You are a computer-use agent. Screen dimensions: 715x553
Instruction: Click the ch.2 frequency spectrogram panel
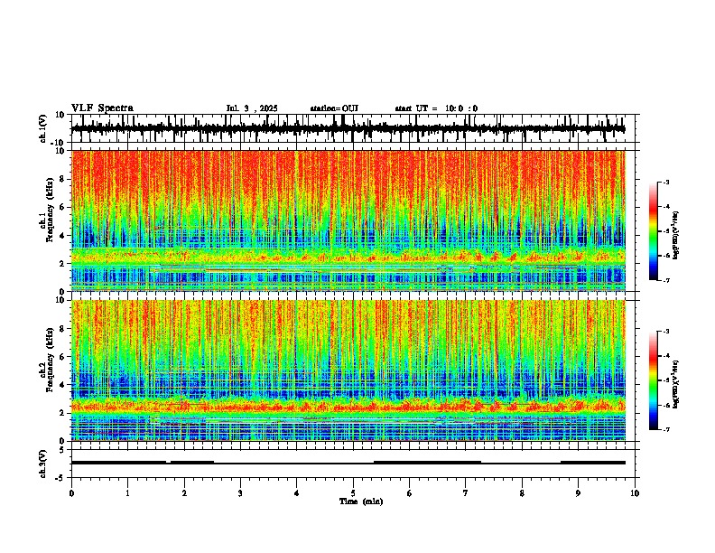click(348, 370)
